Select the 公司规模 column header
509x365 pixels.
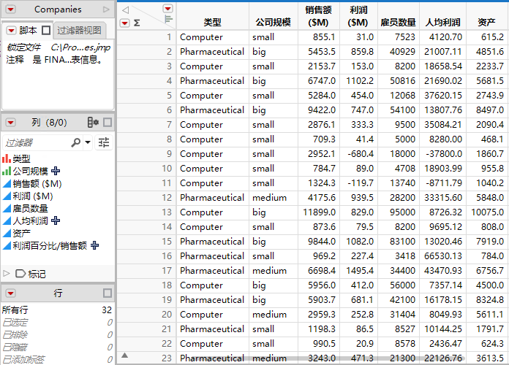coord(273,16)
